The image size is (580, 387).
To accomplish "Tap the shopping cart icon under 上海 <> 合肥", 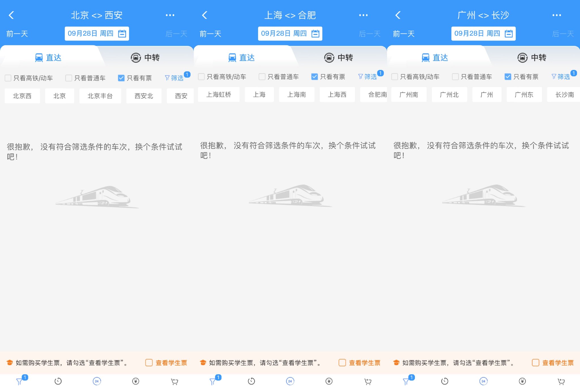I will coord(368,381).
